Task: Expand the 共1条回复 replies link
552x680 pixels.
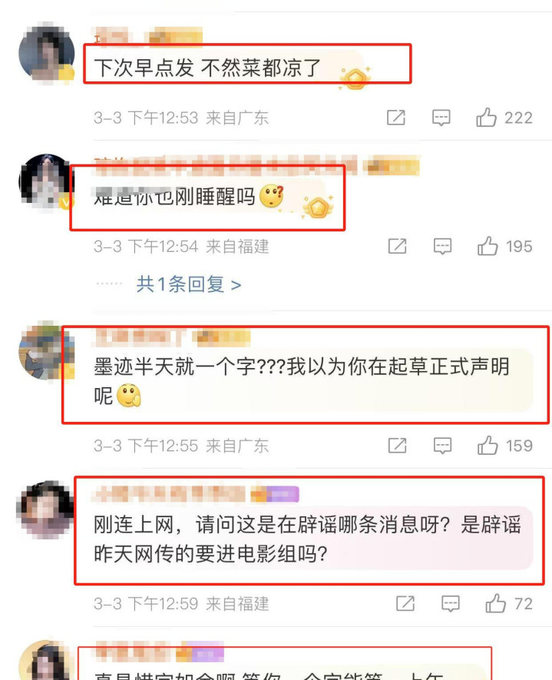Action: coord(189,284)
